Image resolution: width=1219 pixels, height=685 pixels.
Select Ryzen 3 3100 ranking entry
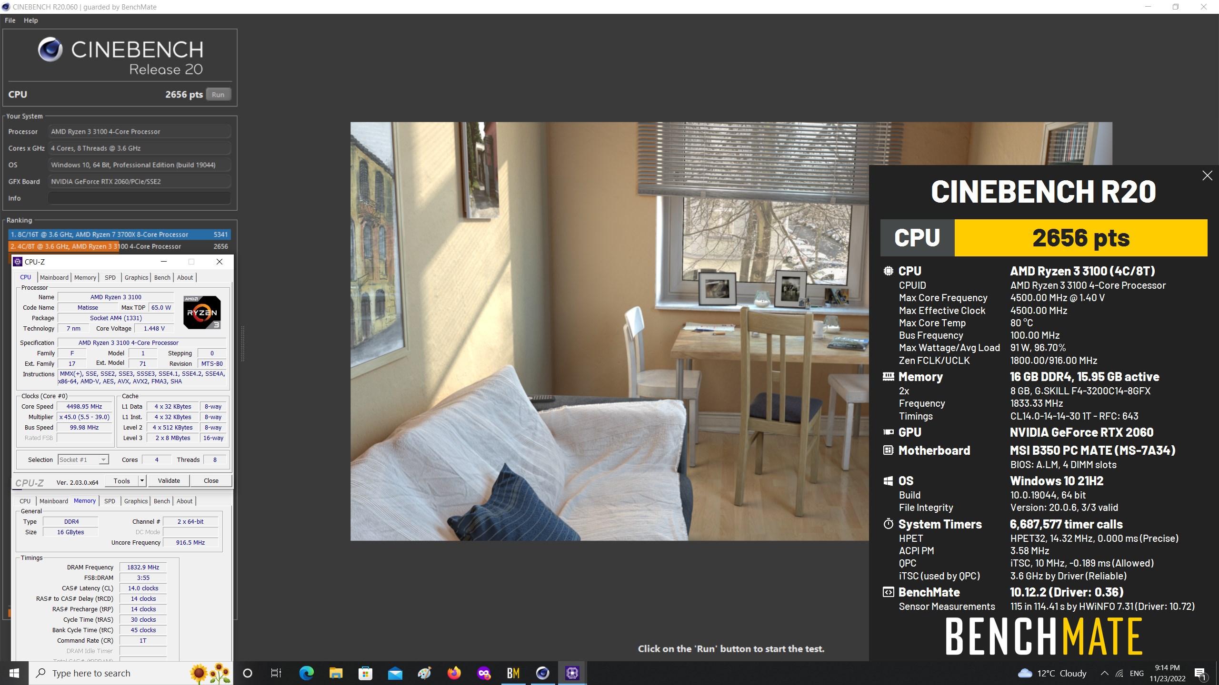pyautogui.click(x=120, y=246)
